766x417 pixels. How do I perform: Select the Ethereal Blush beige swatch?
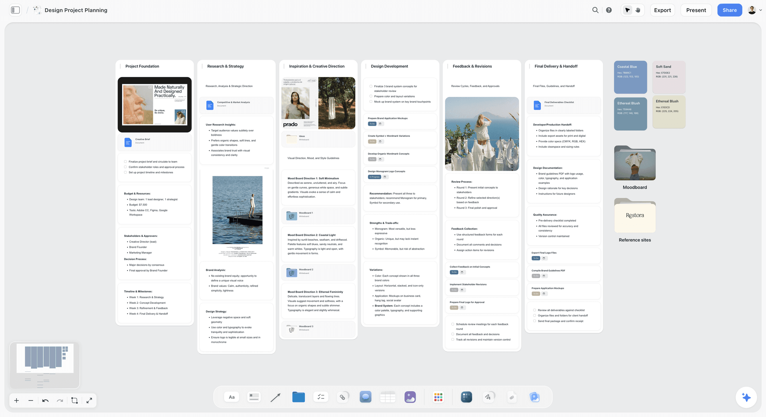669,112
